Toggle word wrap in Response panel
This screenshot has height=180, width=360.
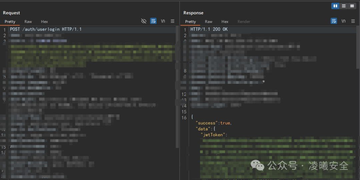tap(334, 21)
